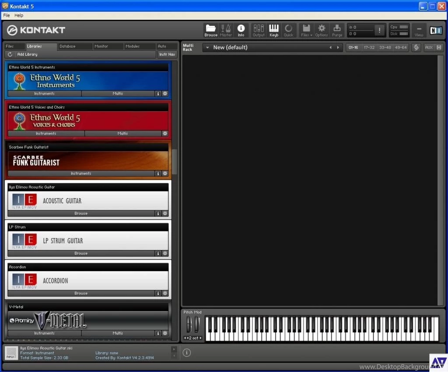This screenshot has width=448, height=372.
Task: Click the Quick load icon
Action: 289,30
